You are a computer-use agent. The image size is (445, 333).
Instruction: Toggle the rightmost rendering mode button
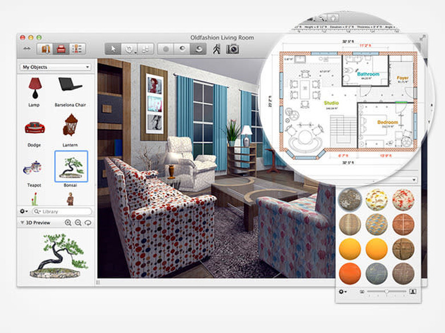[x=199, y=49]
